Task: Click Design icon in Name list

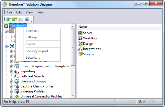Action: 80,43
